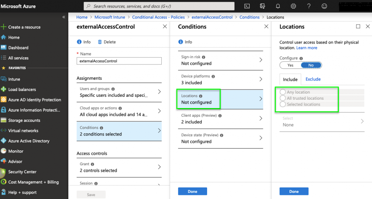
Task: Open Azure Active Directory icon
Action: [4, 141]
